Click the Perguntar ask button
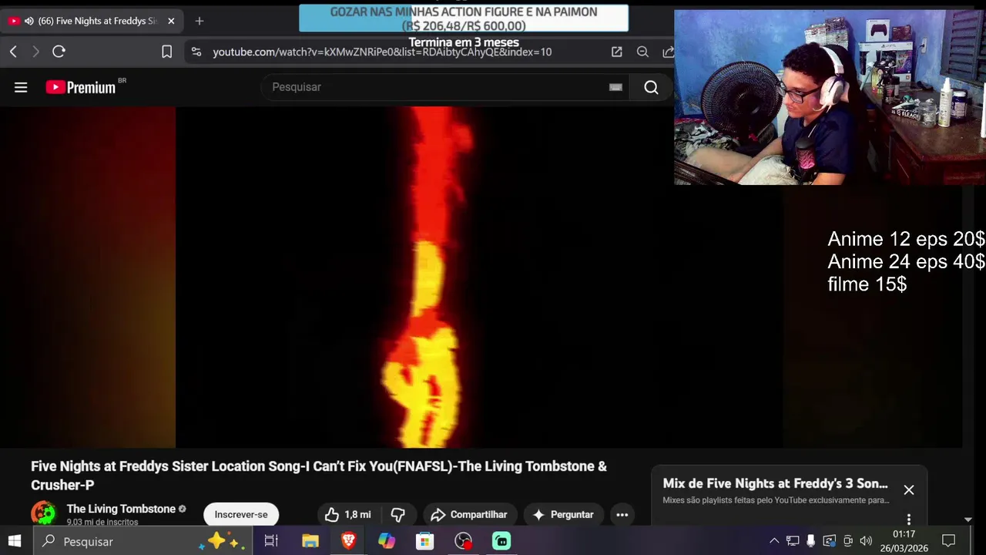Screen dimensions: 986x555 click(562, 514)
